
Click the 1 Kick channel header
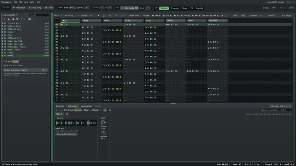click(x=70, y=21)
